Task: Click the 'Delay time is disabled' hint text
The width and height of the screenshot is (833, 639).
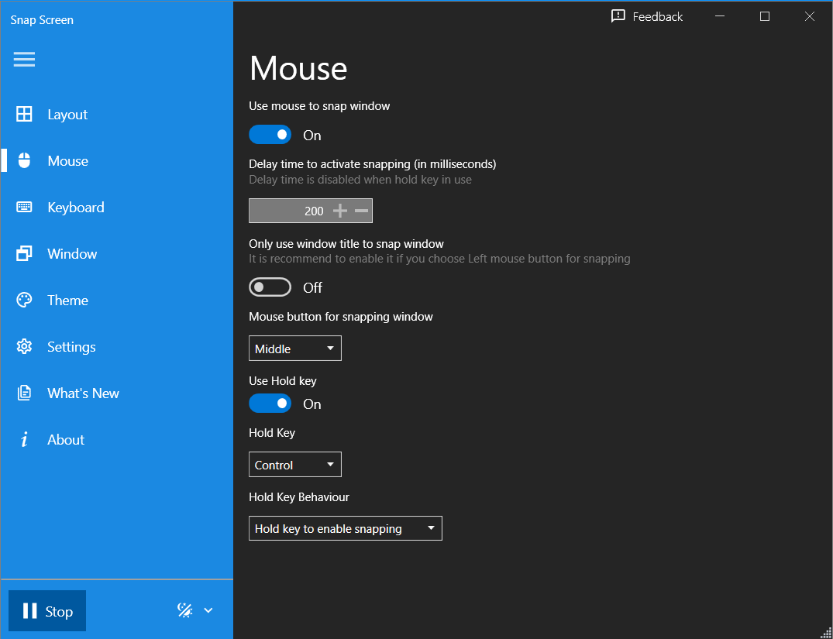Action: 360,180
